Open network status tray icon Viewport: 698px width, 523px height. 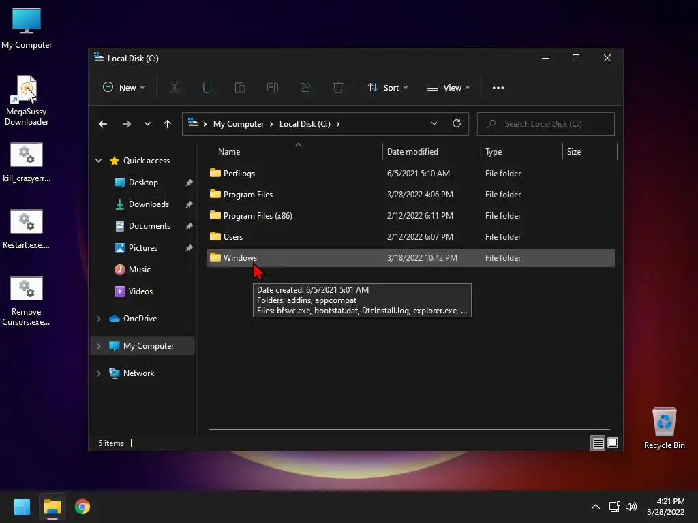tap(614, 507)
